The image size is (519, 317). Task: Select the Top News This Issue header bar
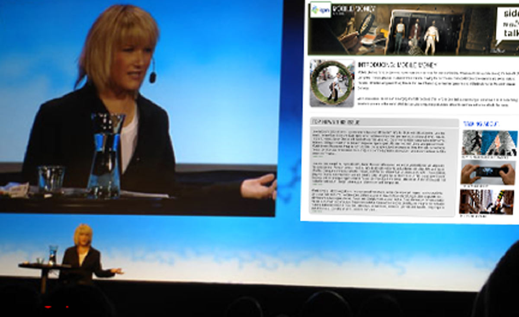pos(384,122)
